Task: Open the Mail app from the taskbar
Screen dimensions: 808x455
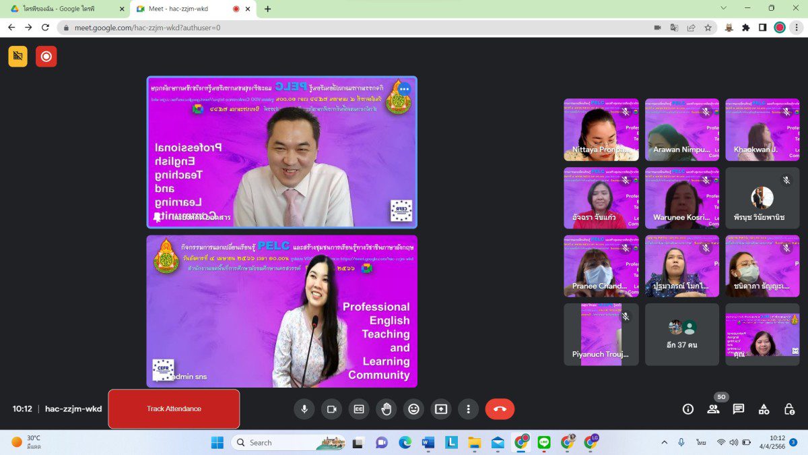Action: coord(498,442)
